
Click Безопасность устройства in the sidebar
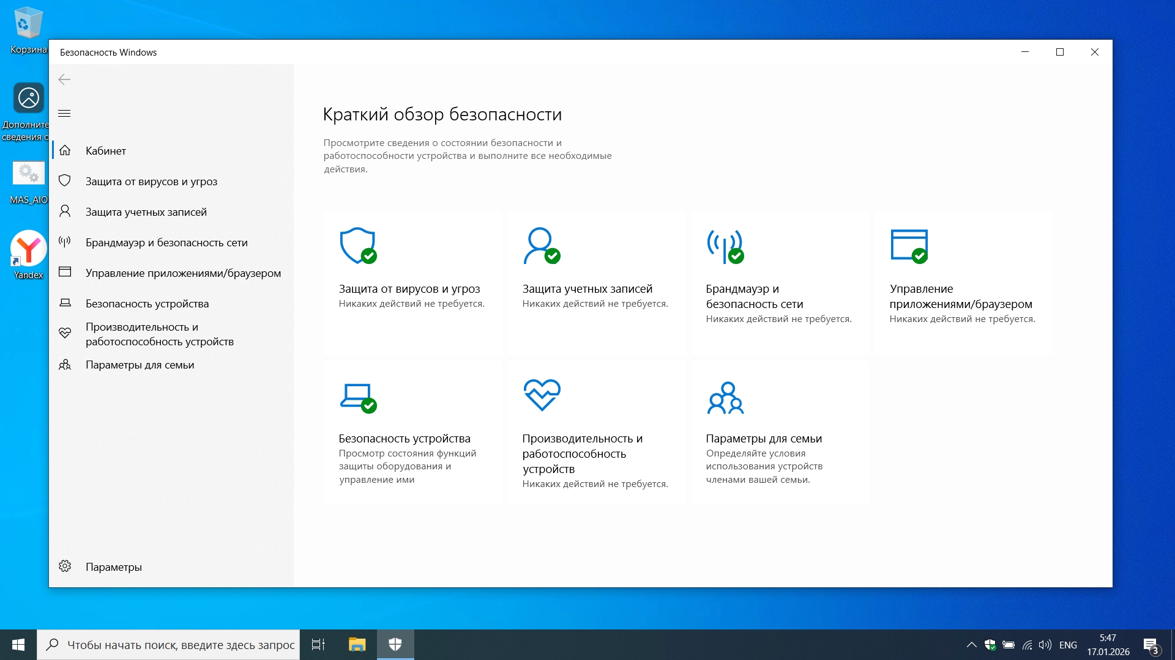[147, 304]
